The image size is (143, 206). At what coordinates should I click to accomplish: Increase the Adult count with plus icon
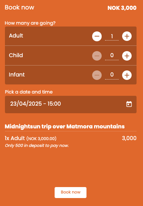pos(127,36)
